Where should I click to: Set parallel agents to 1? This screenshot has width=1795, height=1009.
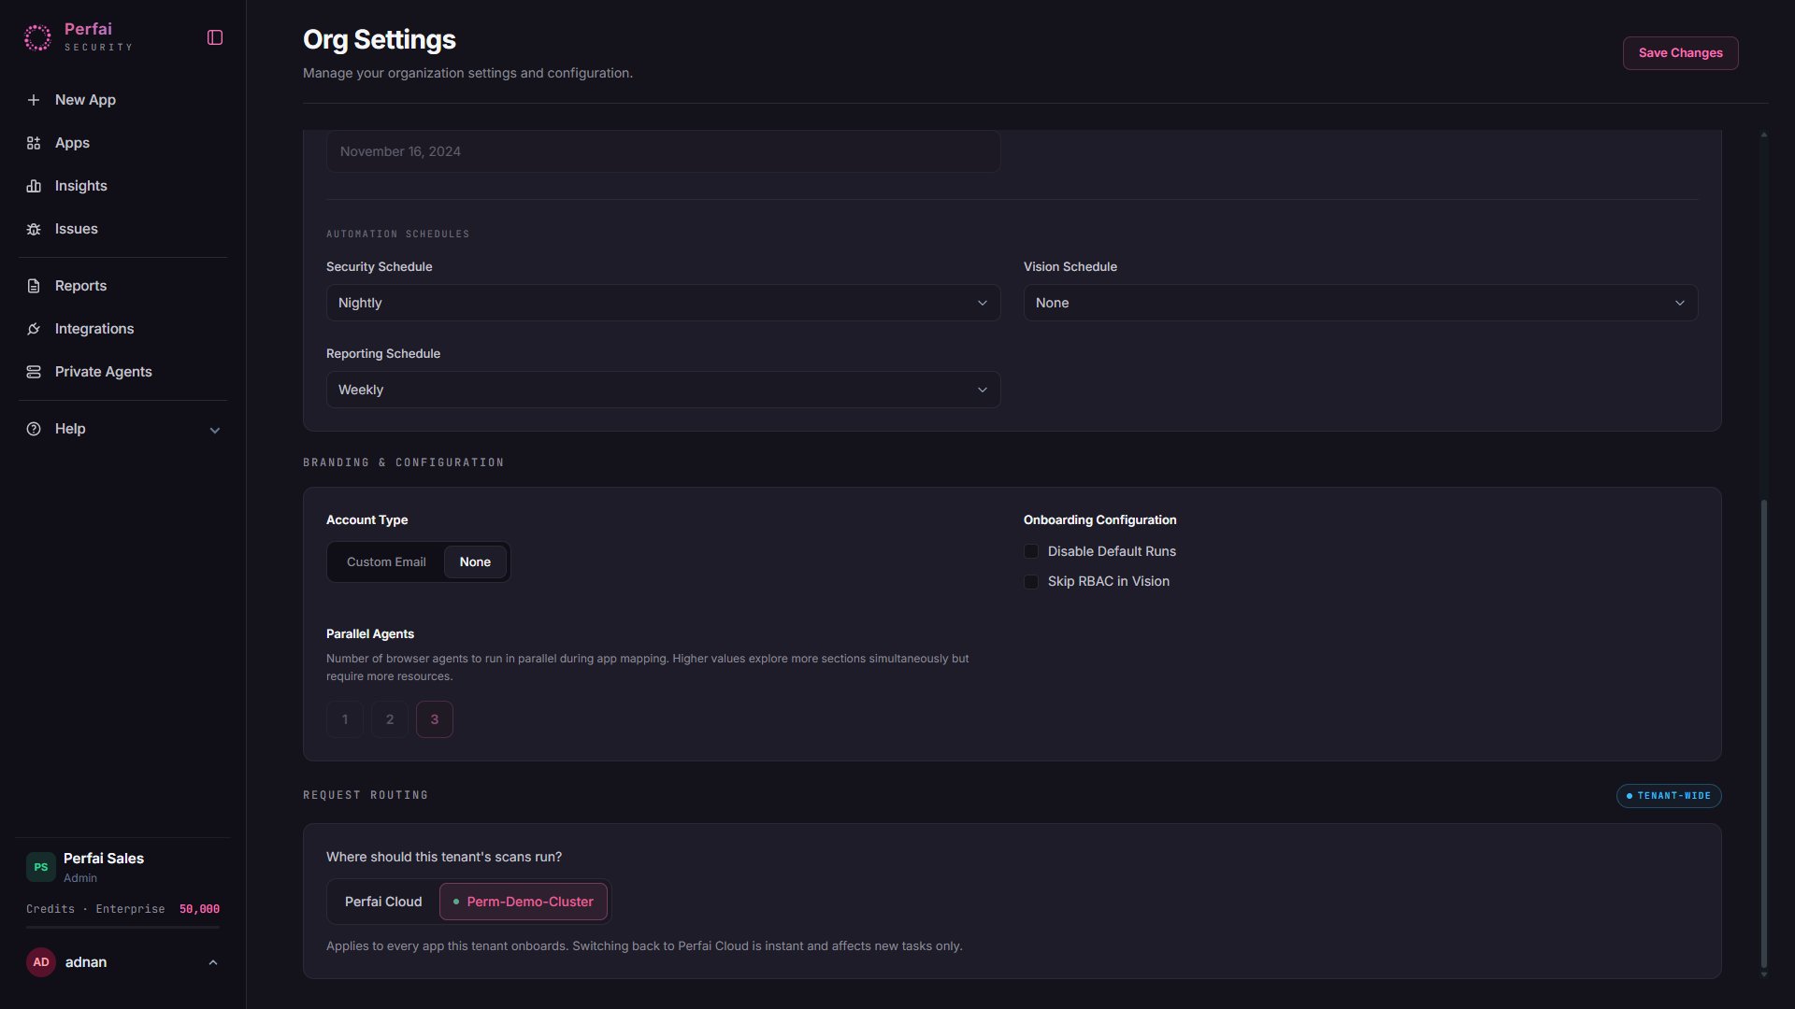[x=345, y=719]
